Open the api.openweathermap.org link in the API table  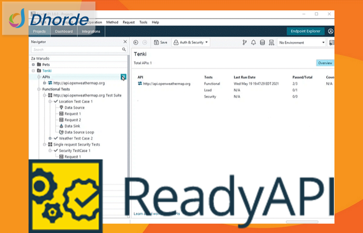(166, 84)
